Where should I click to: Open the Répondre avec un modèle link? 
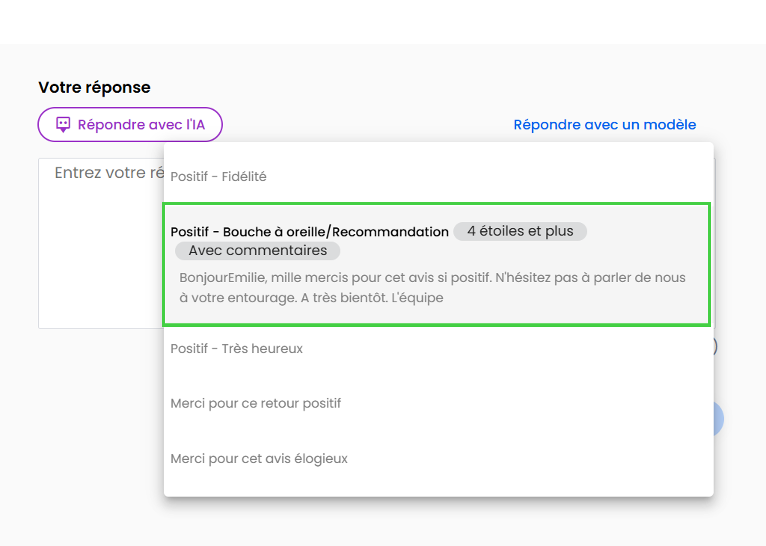pos(604,125)
